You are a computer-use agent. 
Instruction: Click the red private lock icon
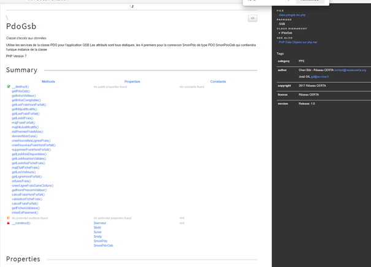pos(9,223)
